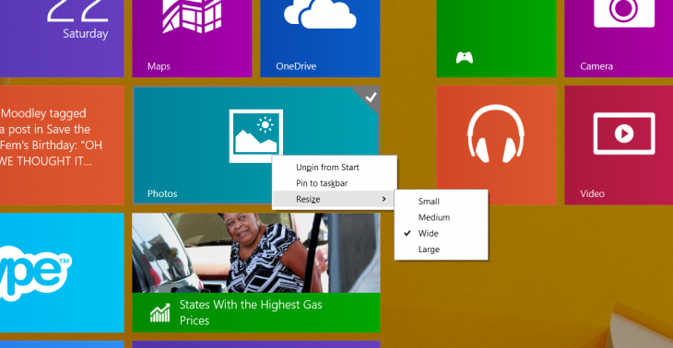Set tile size to Medium

coord(441,217)
